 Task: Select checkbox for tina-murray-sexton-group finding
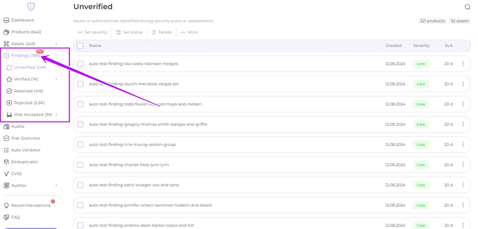[80, 144]
